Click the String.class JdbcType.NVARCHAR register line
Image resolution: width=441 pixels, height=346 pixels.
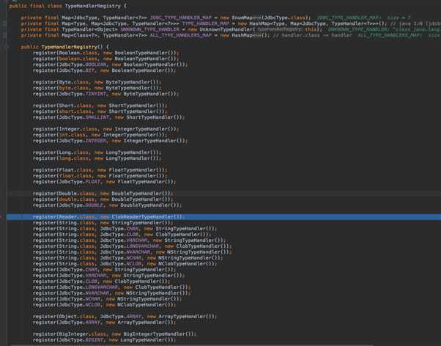(x=132, y=252)
